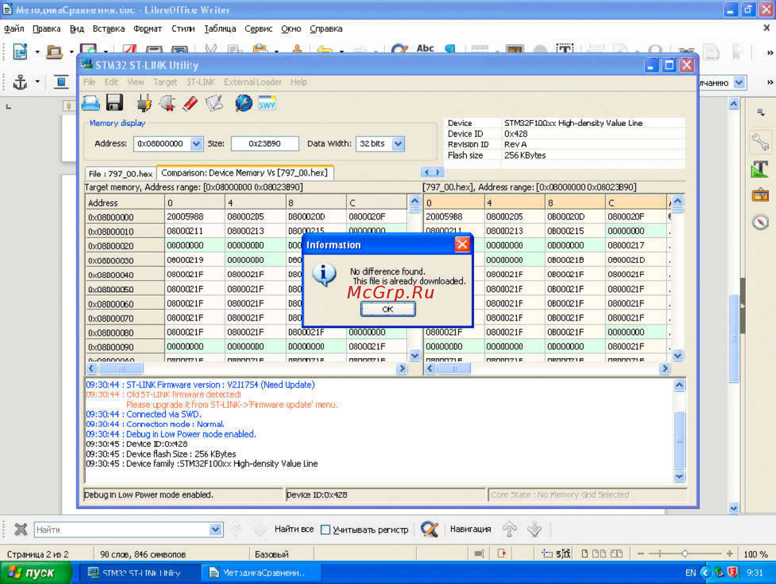This screenshot has width=776, height=584.
Task: Open the Target menu
Action: 165,82
